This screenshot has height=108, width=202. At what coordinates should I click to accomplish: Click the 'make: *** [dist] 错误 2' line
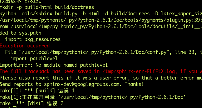(x=32, y=104)
